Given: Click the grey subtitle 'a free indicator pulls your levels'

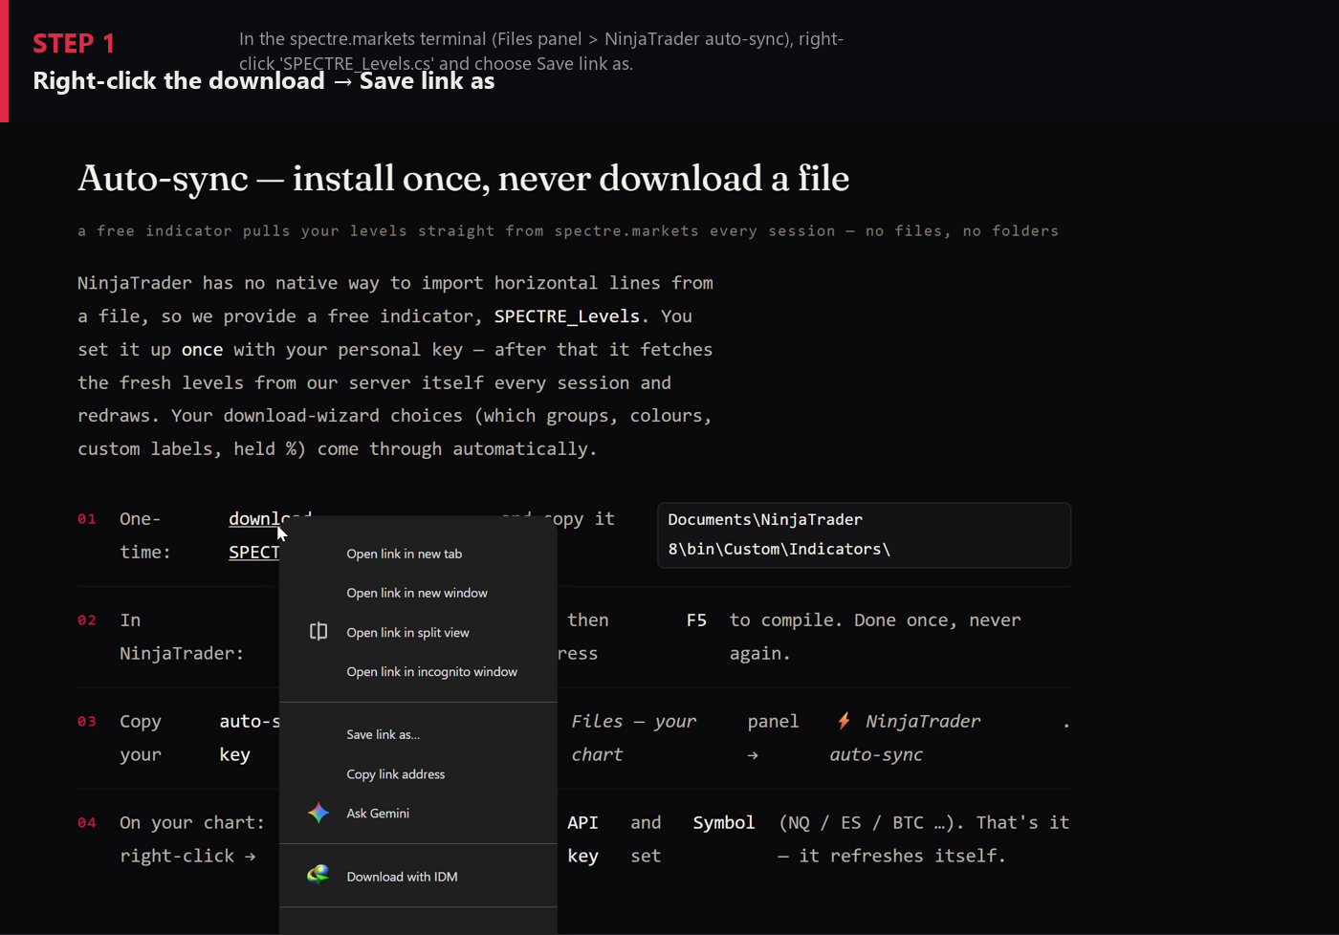Looking at the screenshot, I should tap(568, 230).
